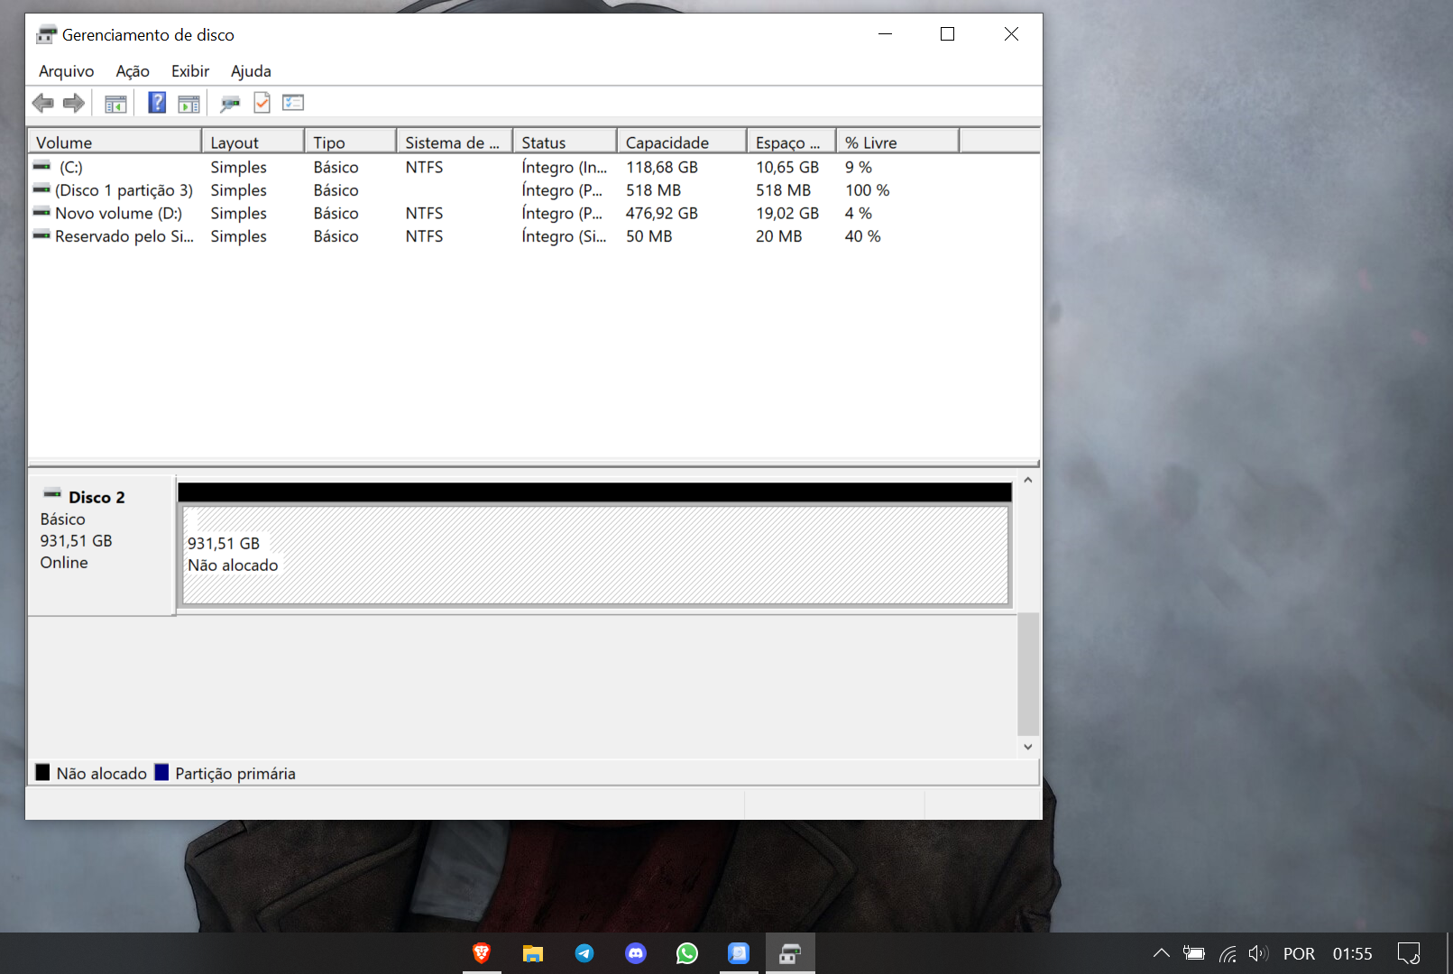Click the POR language indicator
This screenshot has height=974, width=1453.
click(1299, 953)
